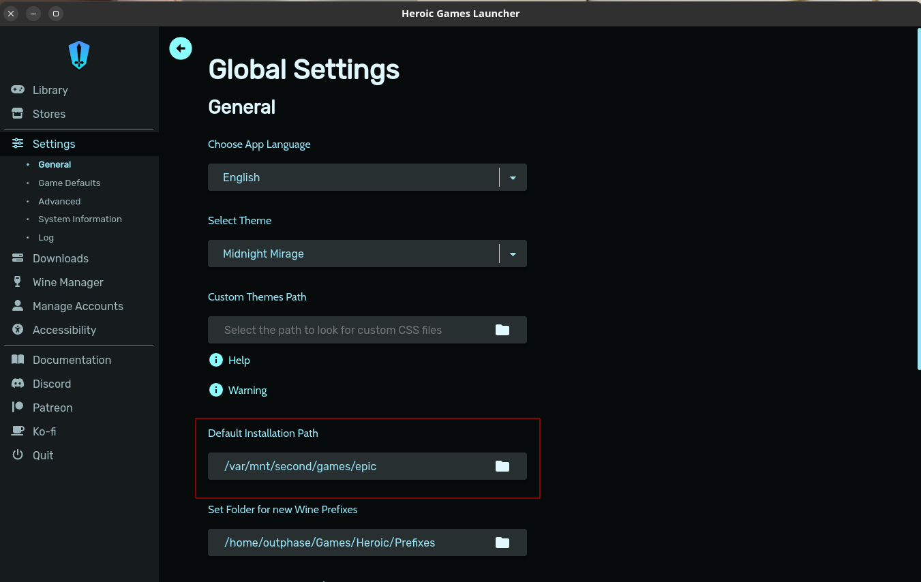
Task: Open the Documentation link
Action: [x=72, y=360]
